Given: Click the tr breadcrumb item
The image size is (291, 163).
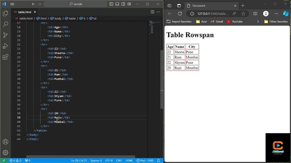Looking at the screenshot, I should click(83, 19).
